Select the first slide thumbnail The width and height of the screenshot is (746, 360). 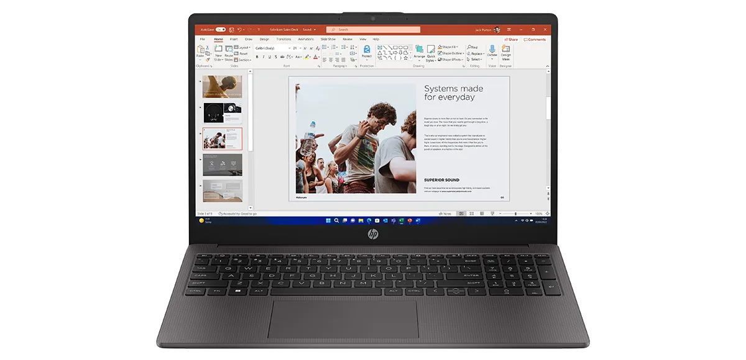click(x=222, y=86)
